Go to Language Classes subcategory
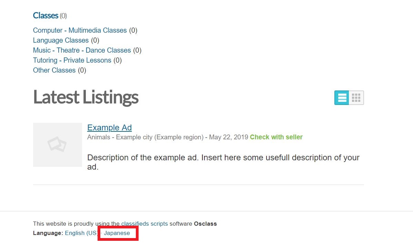This screenshot has width=413, height=247. pos(61,40)
